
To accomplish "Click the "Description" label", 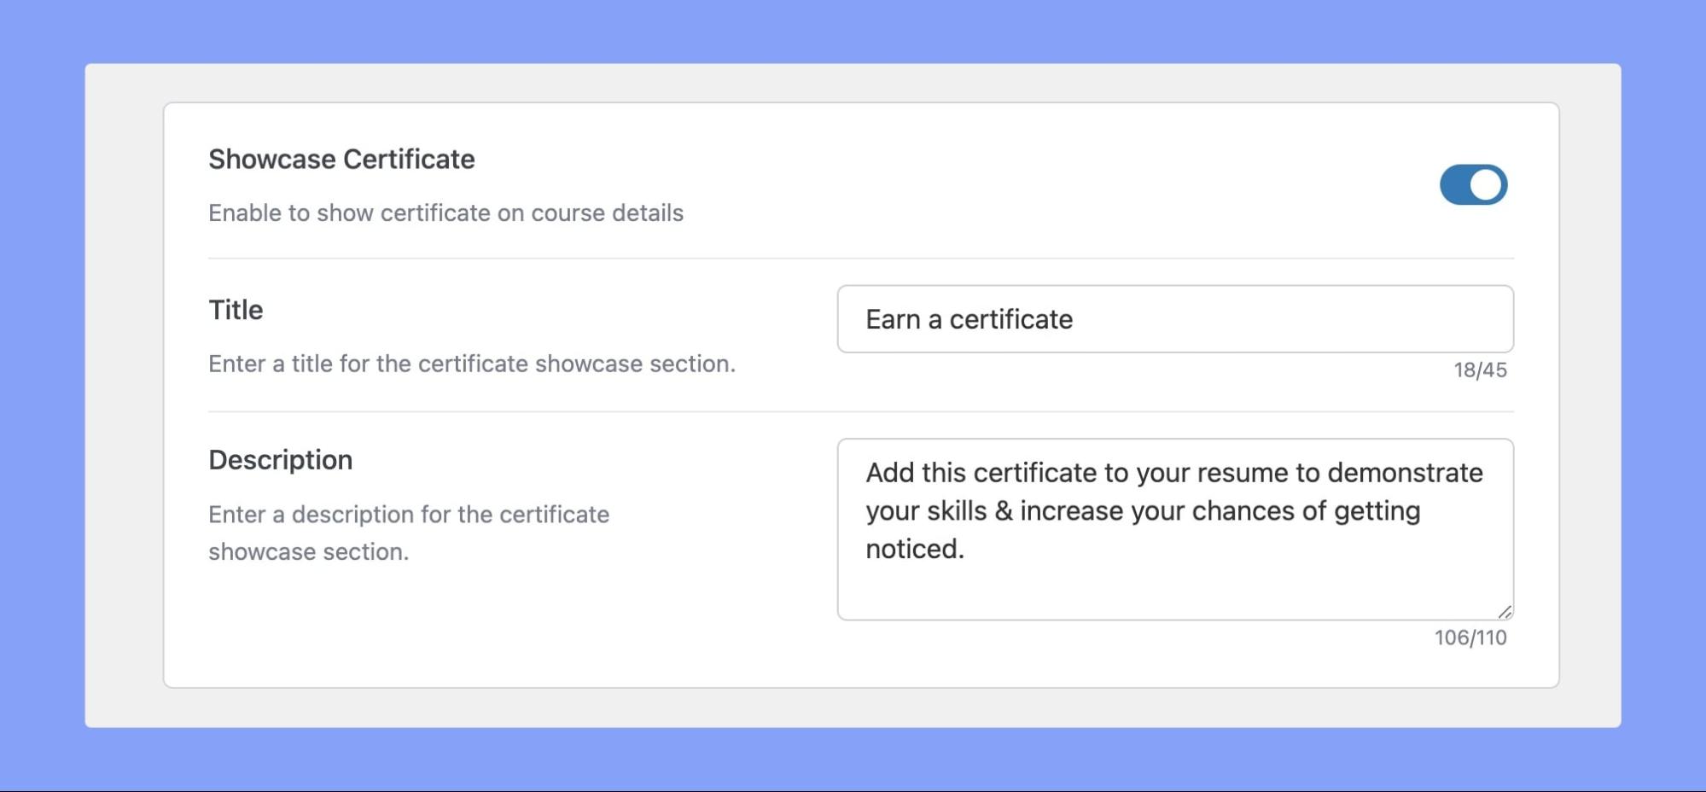I will (280, 460).
